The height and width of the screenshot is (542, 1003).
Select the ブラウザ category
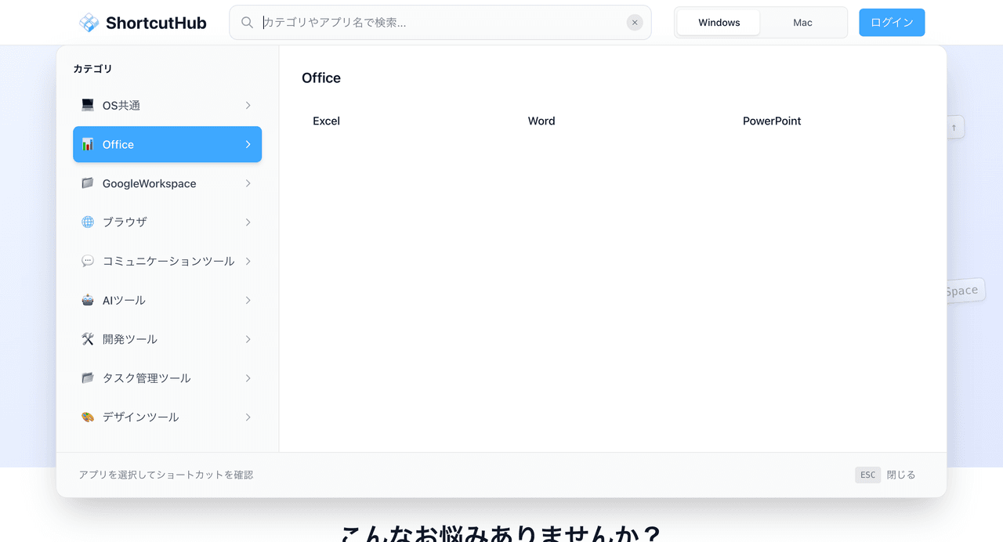click(167, 222)
